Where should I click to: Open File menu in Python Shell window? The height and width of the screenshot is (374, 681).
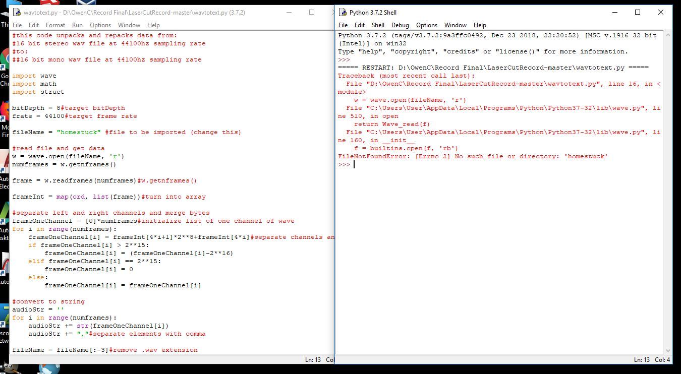343,25
